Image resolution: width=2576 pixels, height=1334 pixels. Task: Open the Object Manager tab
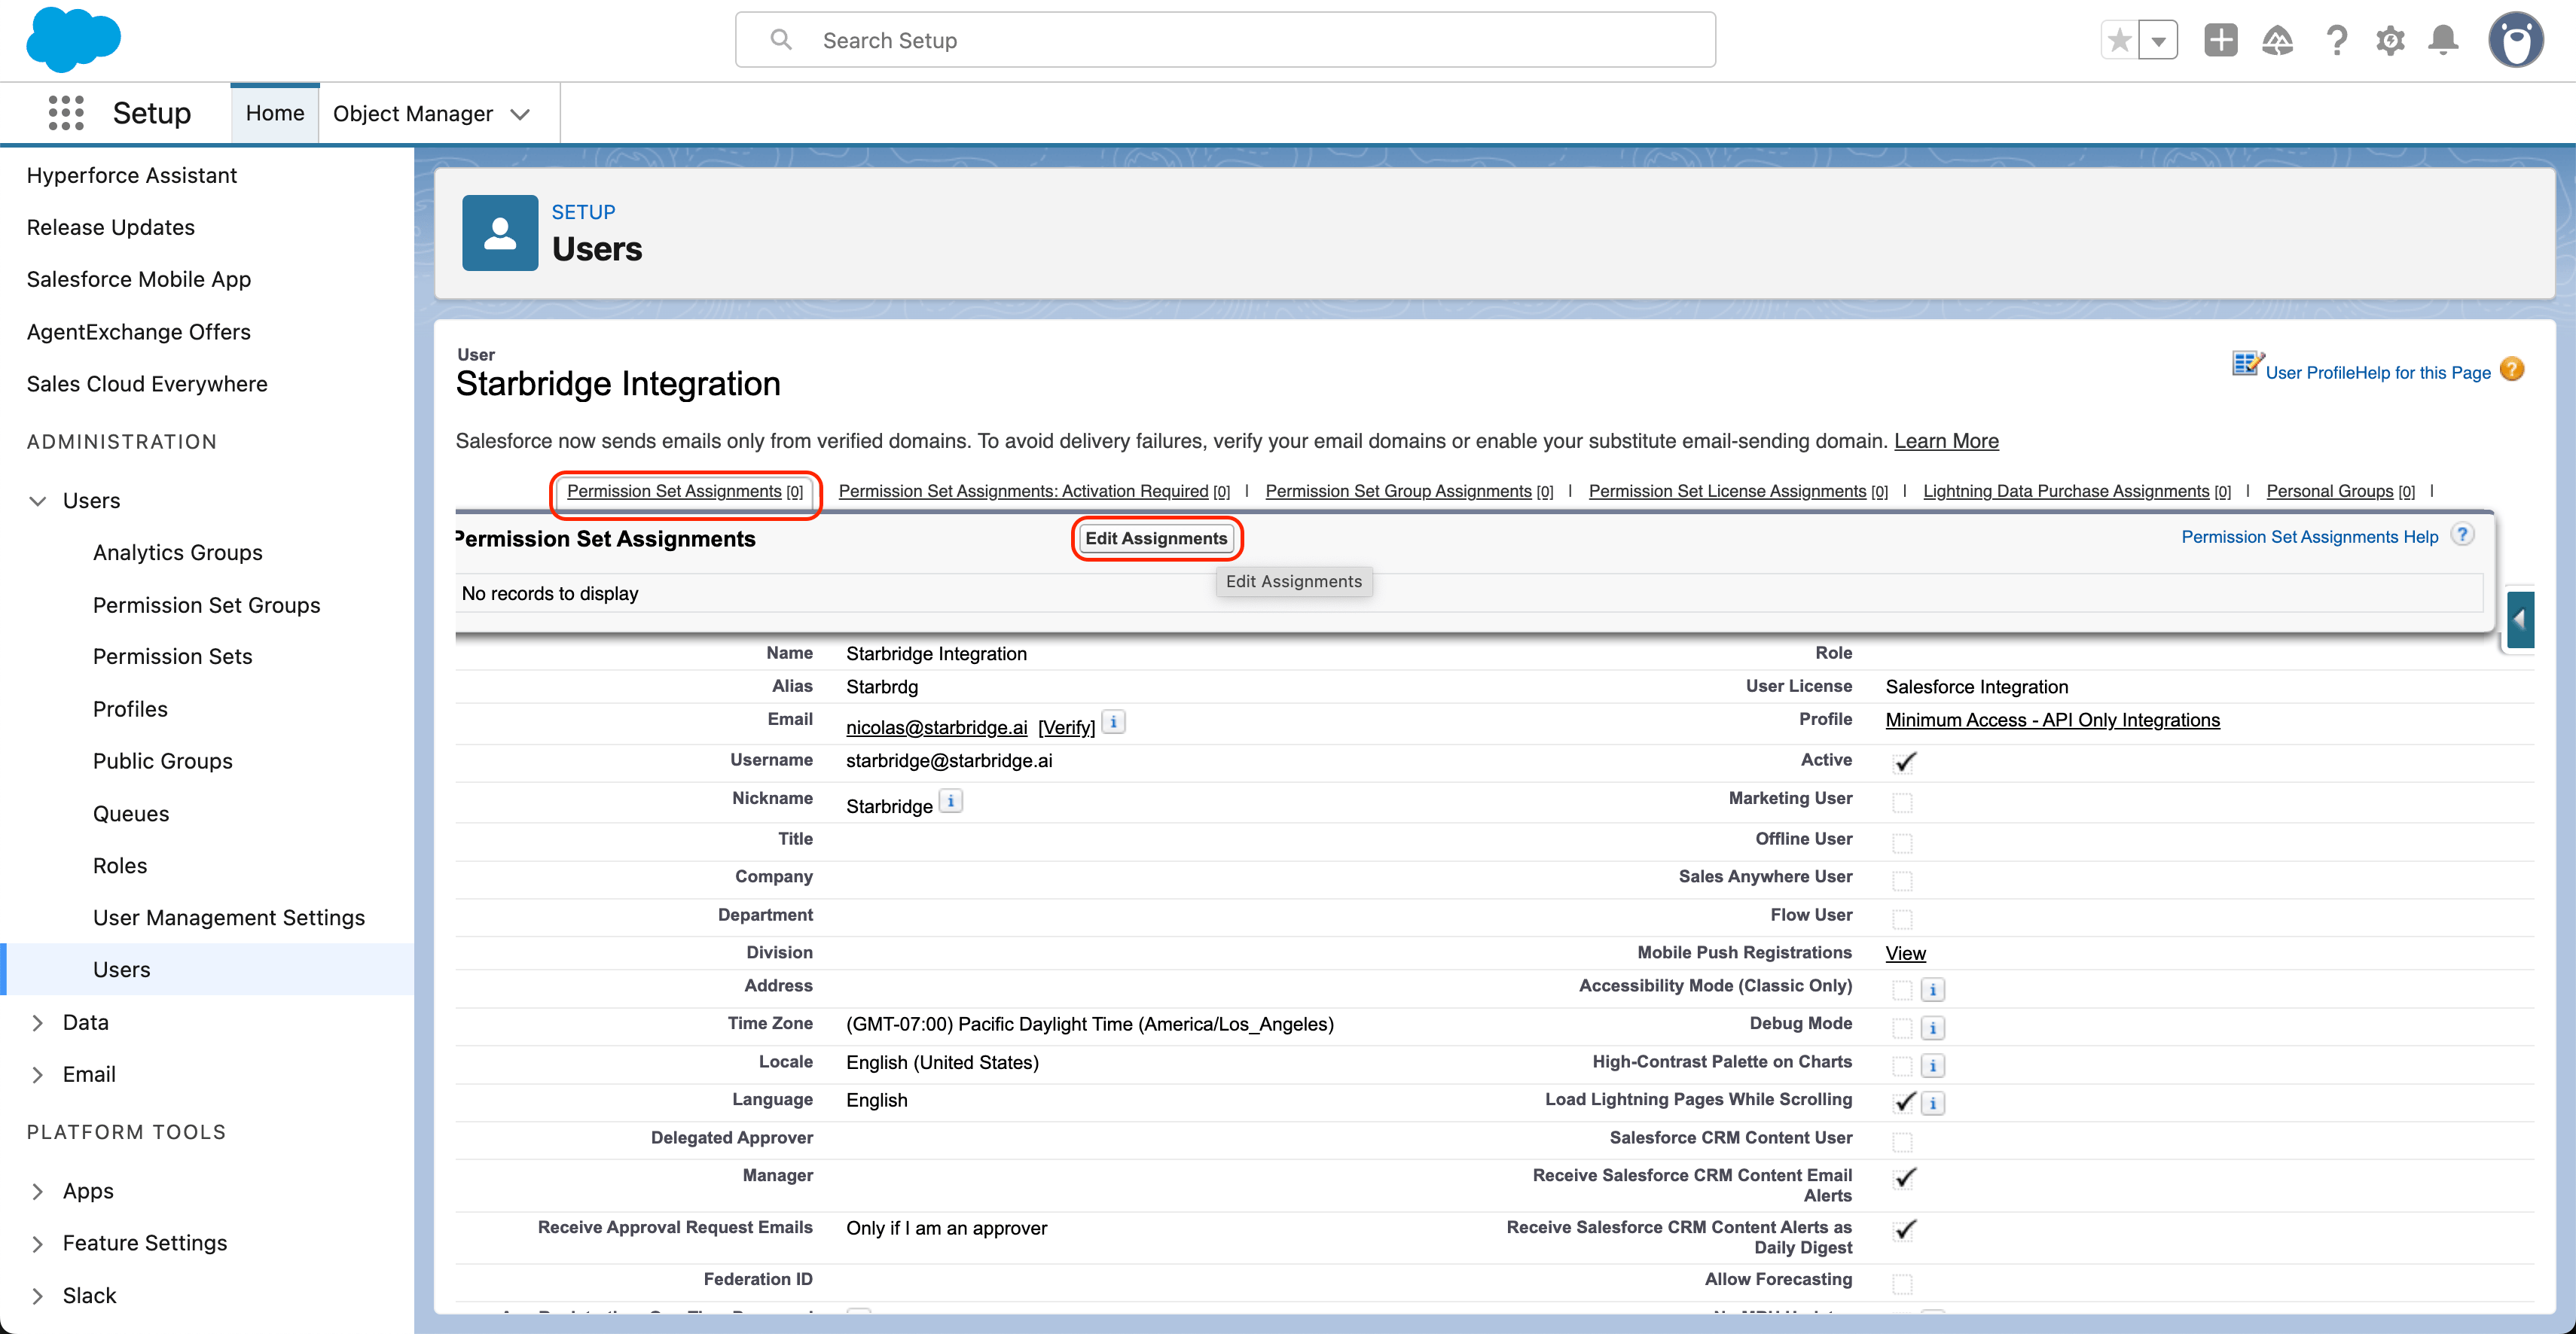tap(413, 114)
